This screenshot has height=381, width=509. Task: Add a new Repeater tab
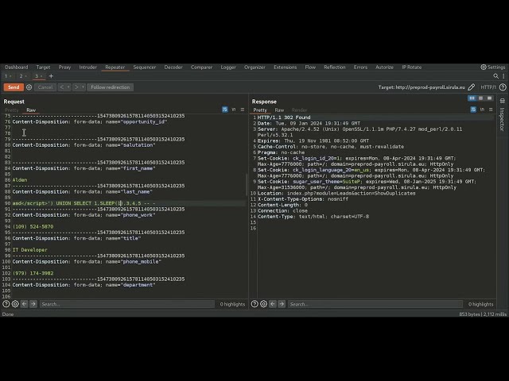point(51,76)
